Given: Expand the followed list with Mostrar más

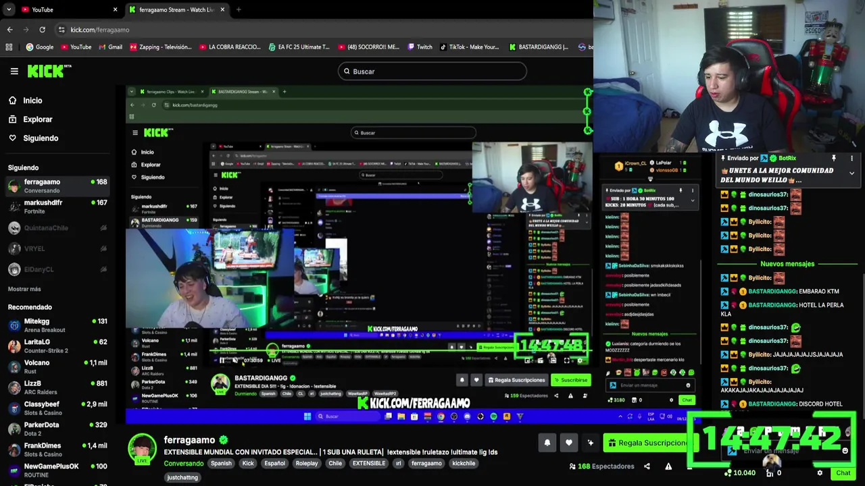Looking at the screenshot, I should 24,289.
